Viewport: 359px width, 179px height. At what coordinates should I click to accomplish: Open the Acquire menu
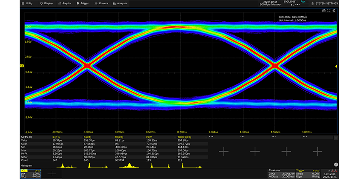coord(65,3)
